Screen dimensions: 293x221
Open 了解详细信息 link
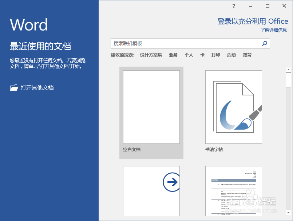click(x=274, y=30)
